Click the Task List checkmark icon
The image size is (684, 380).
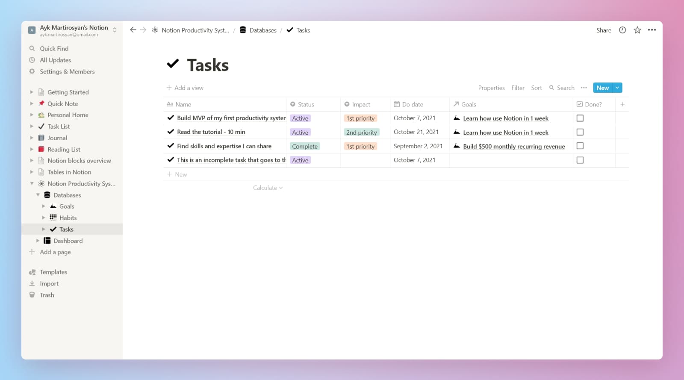coord(41,126)
